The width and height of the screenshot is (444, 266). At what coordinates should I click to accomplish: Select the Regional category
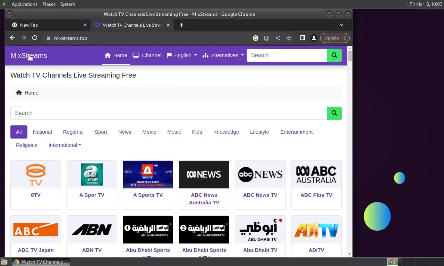[x=73, y=132]
